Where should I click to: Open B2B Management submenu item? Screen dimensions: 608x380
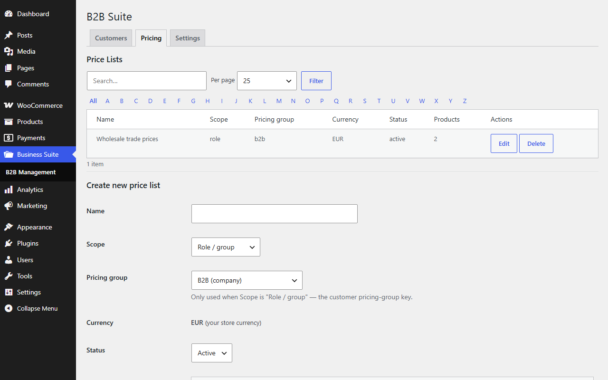point(31,172)
